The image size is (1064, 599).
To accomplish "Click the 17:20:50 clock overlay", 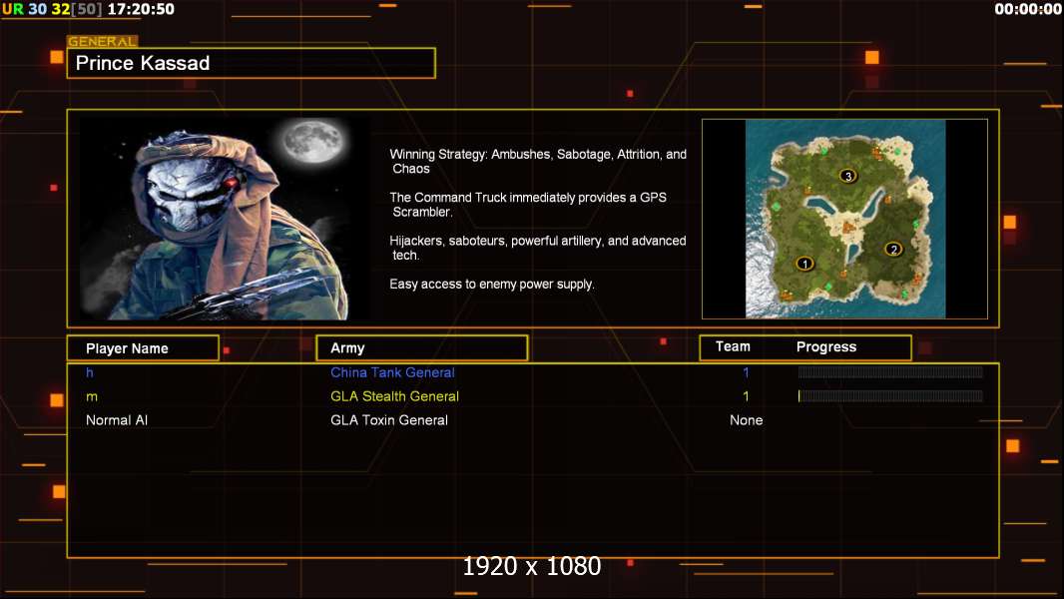I will click(141, 9).
